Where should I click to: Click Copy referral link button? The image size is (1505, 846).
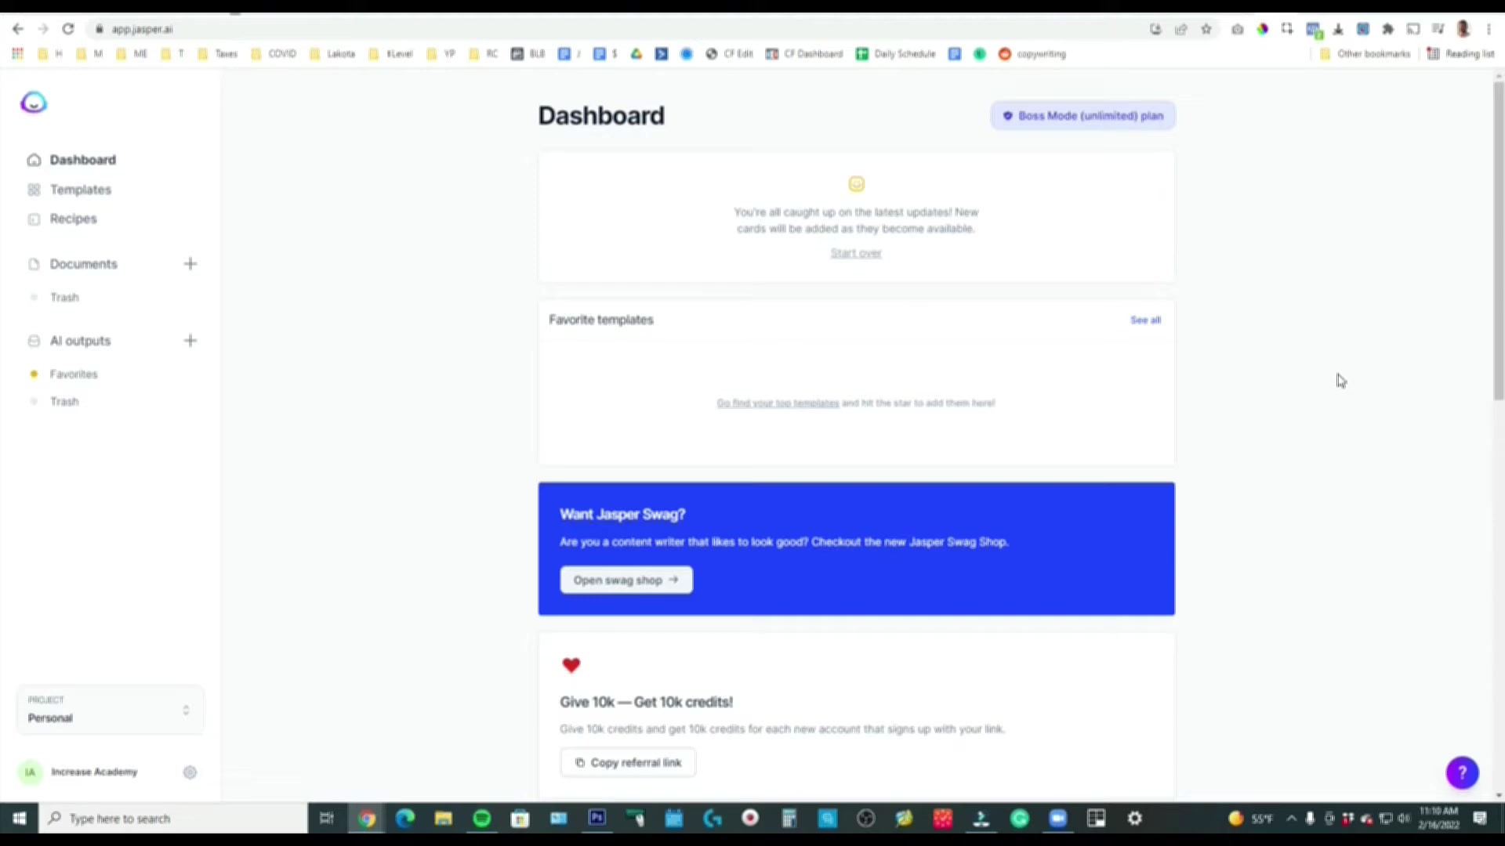[628, 763]
